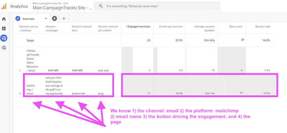Open the Main CampaignTrackly Site property selector
Screen dimensions: 287x133
point(62,6)
